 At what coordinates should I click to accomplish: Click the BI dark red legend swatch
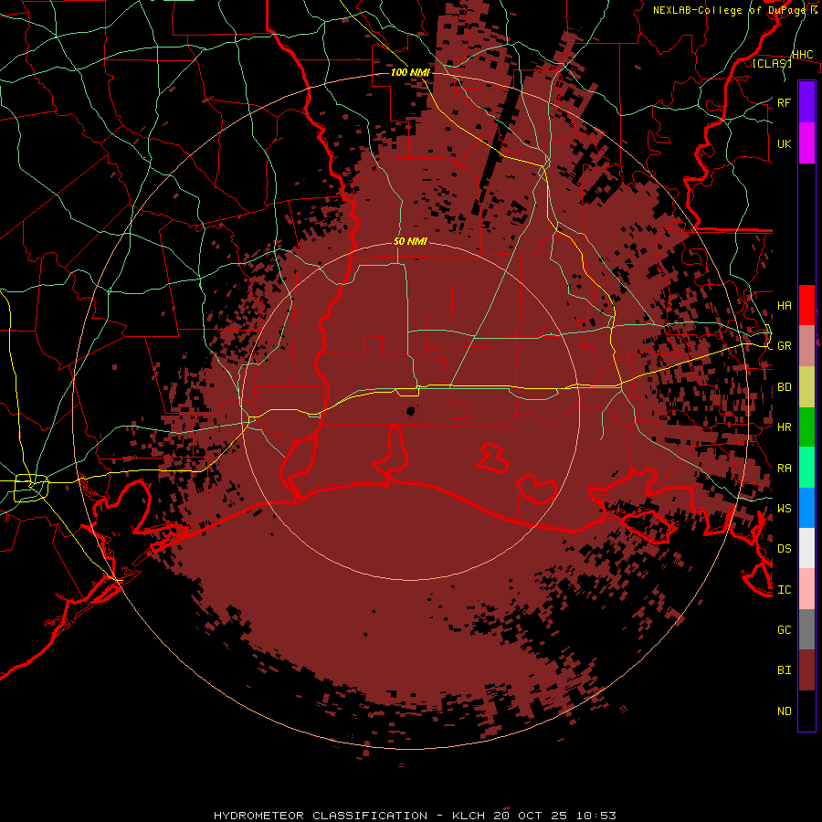click(806, 670)
